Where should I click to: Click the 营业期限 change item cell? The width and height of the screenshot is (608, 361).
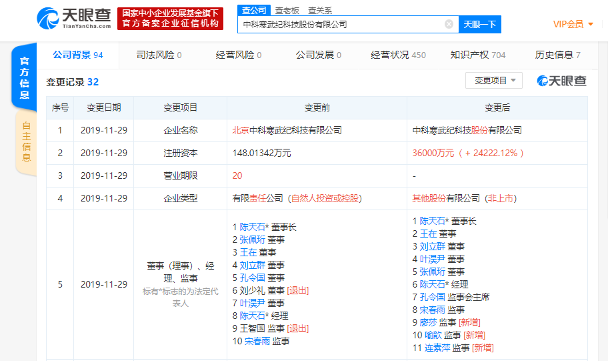point(180,176)
